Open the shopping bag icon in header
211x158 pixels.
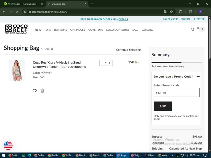[198, 29]
